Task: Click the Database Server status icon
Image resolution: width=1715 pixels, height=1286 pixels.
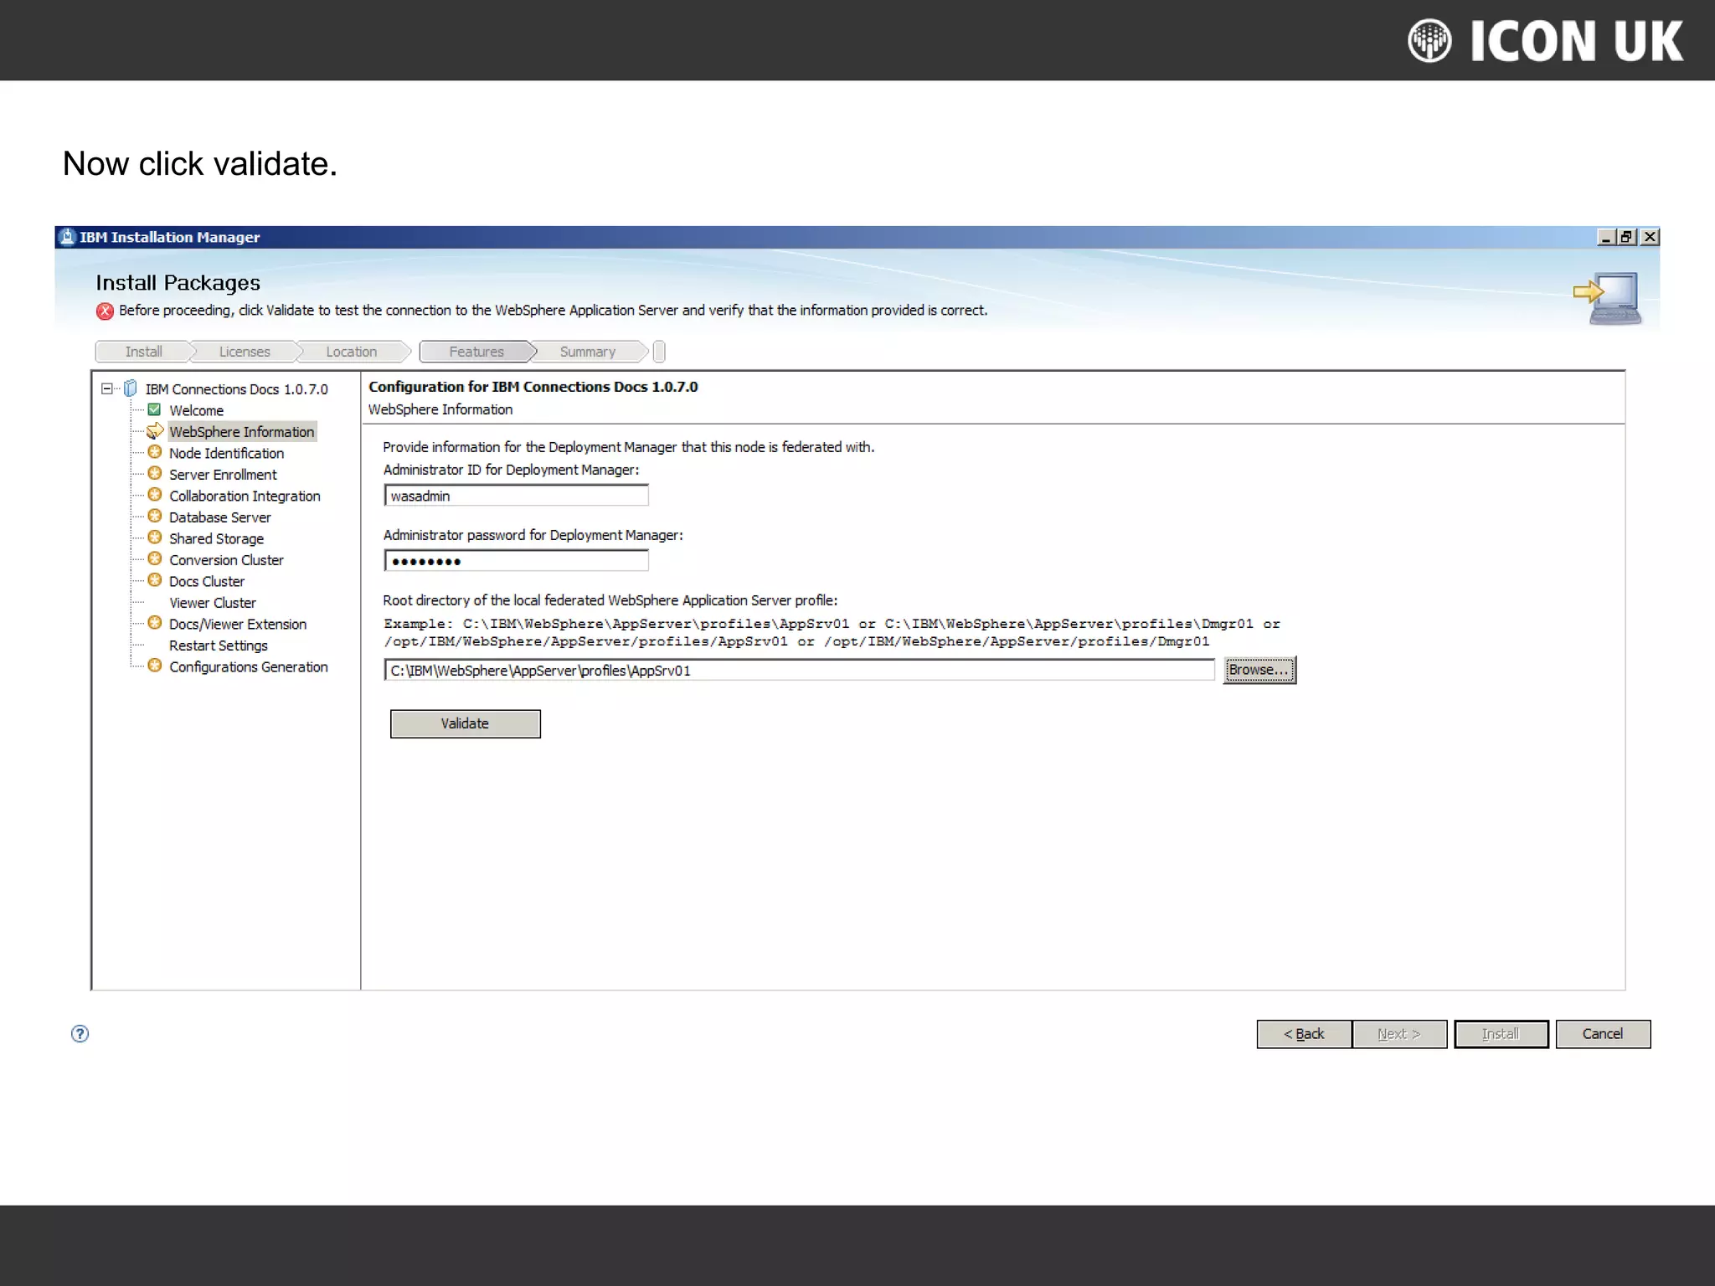Action: click(155, 516)
